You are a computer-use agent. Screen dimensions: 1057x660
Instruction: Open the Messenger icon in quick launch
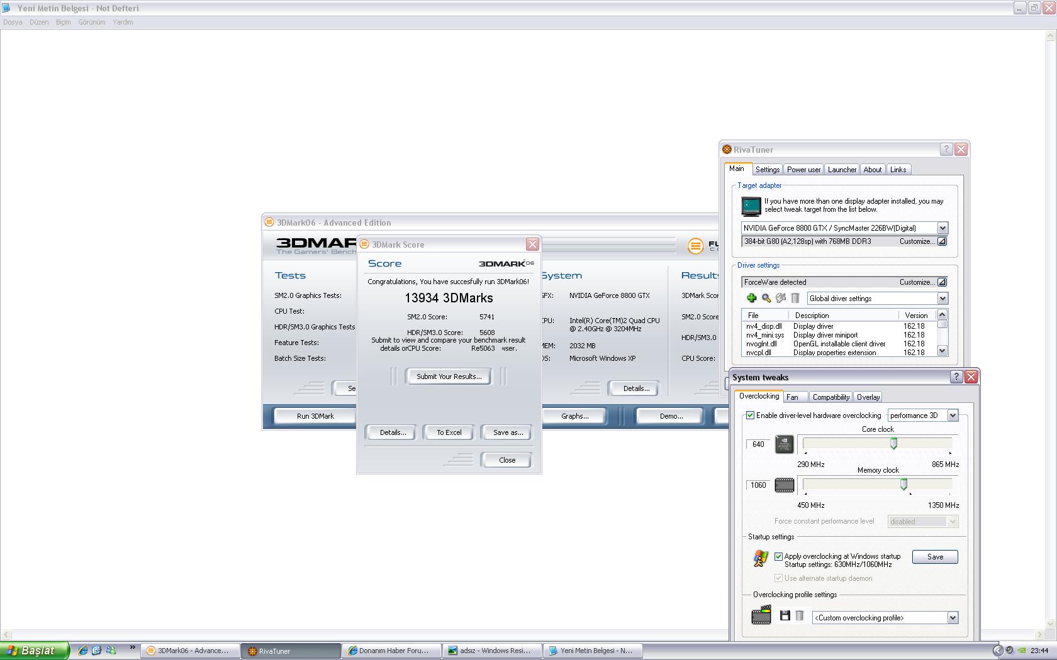coord(111,651)
